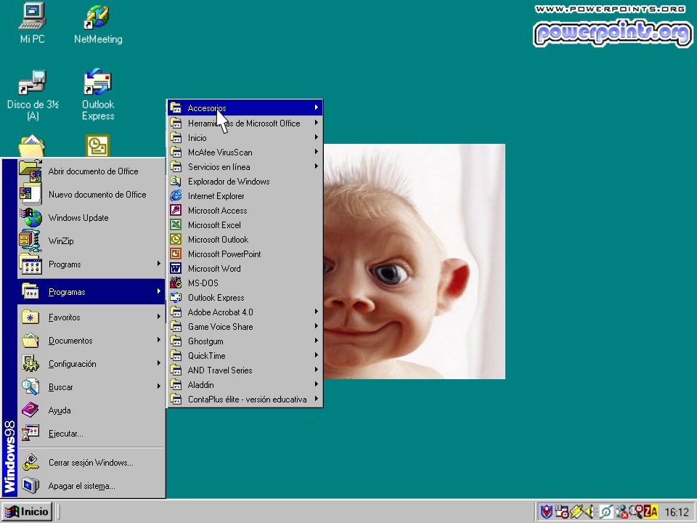Click Windows Update in the Start menu

point(91,217)
